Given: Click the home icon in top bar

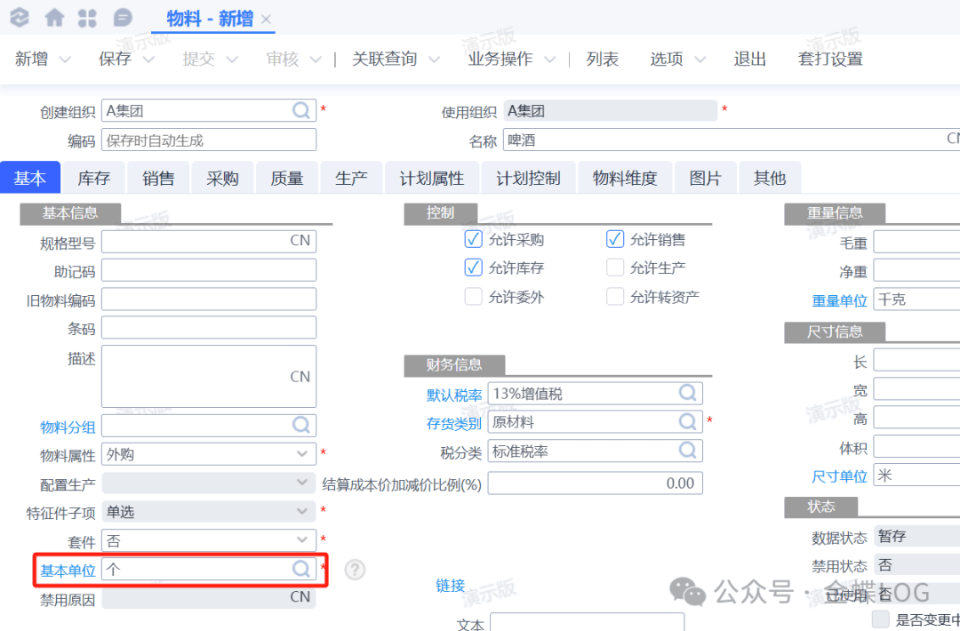Looking at the screenshot, I should coord(54,18).
